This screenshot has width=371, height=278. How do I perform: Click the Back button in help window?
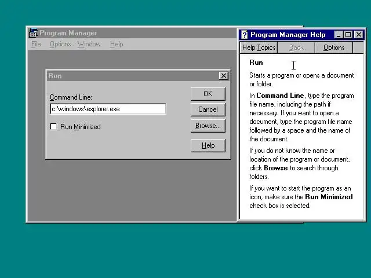[296, 47]
